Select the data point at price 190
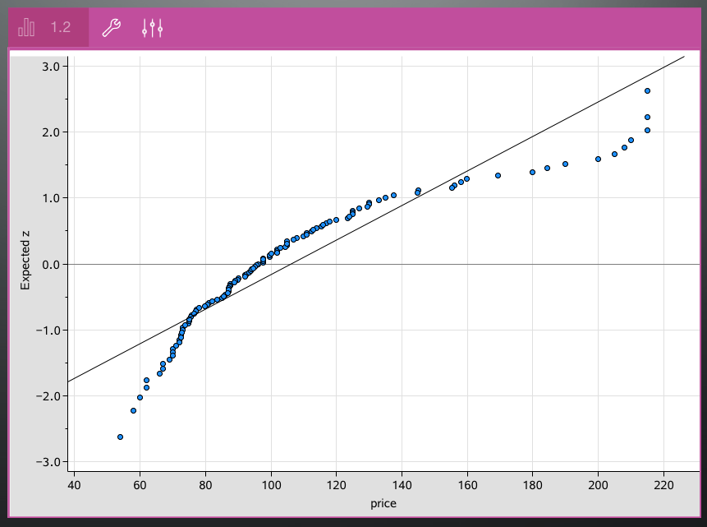 565,164
